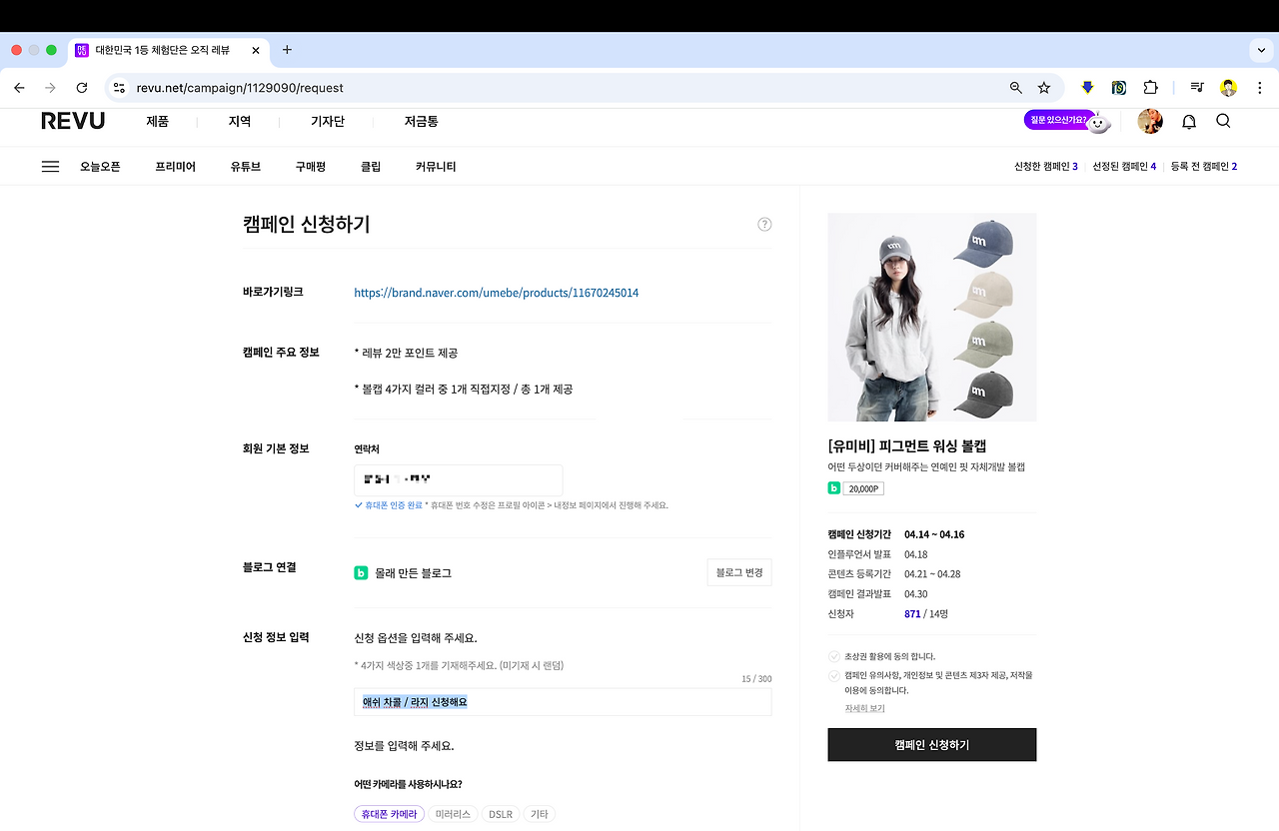
Task: Open the 유튜브 menu item
Action: 246,167
